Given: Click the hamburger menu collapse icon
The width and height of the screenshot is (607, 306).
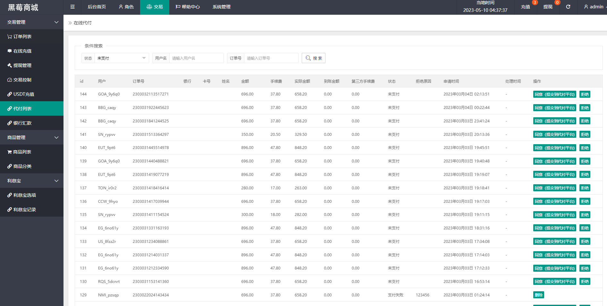Looking at the screenshot, I should [72, 7].
